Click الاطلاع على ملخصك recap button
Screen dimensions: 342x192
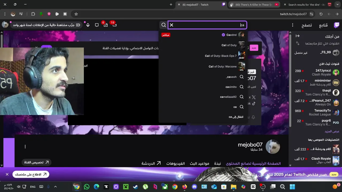pyautogui.click(x=31, y=174)
